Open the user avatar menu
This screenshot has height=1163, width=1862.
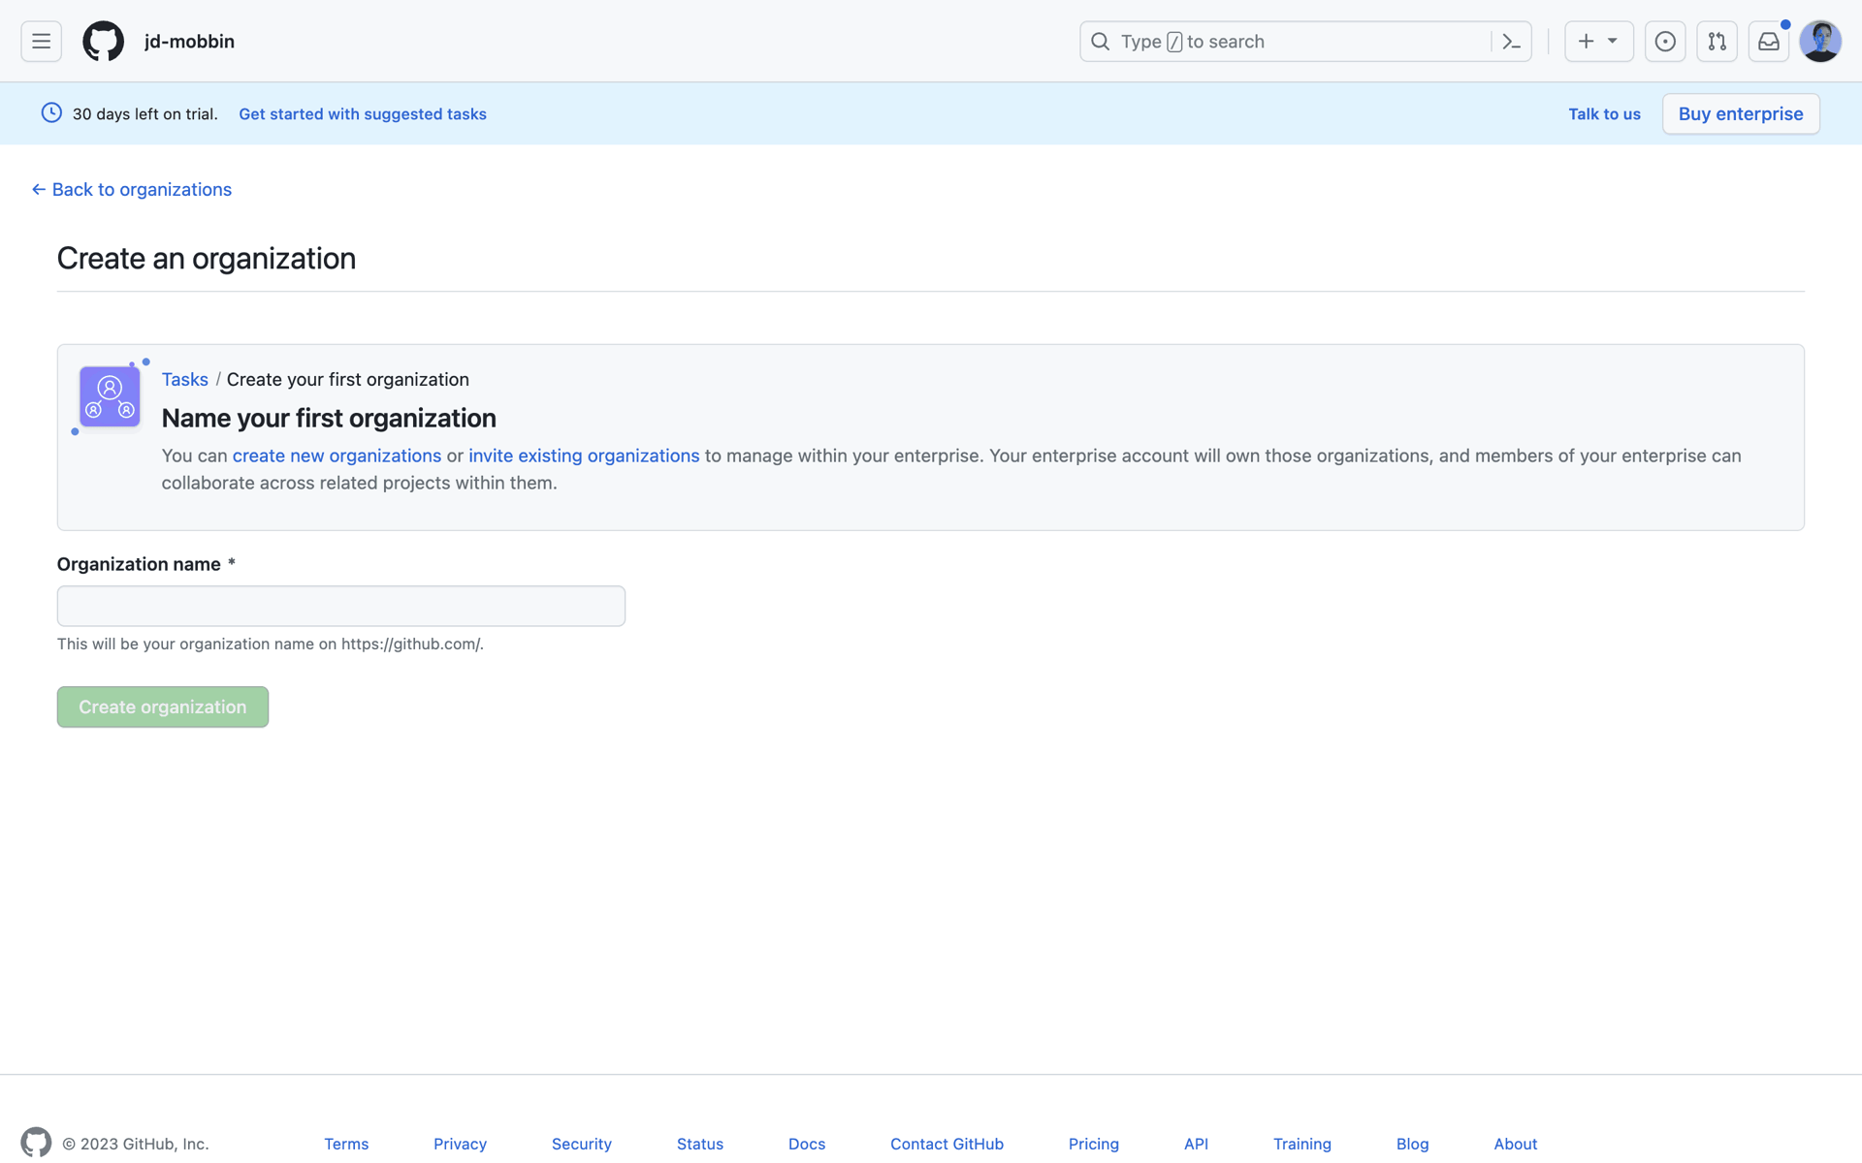click(x=1820, y=41)
